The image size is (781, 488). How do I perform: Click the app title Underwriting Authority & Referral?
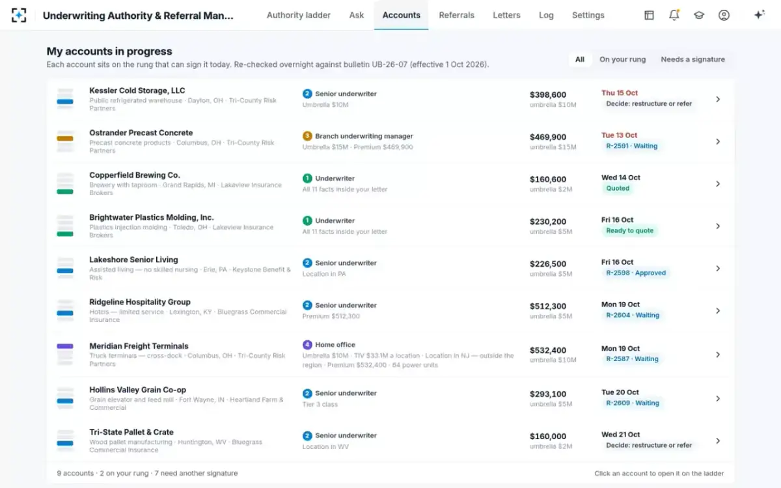pyautogui.click(x=138, y=15)
